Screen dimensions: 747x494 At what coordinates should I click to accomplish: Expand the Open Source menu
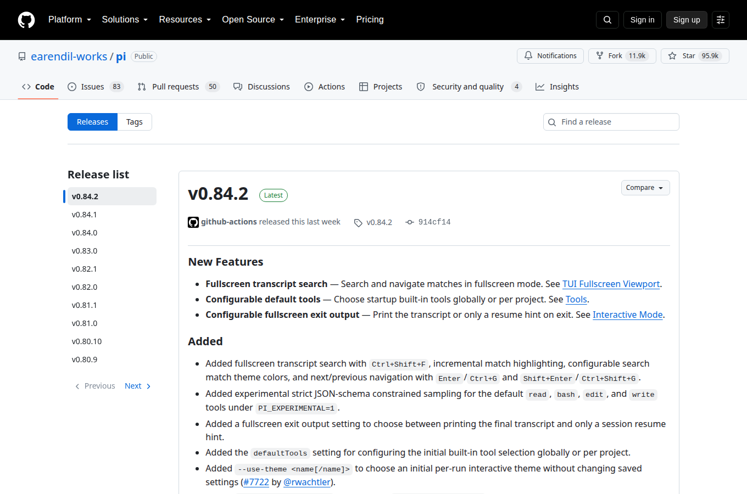tap(253, 20)
